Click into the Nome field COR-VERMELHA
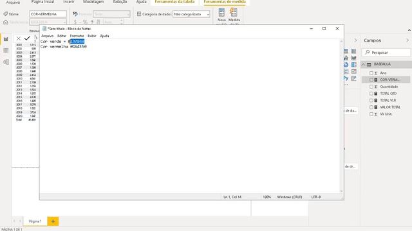Screen dimensions: 412x231 click(x=48, y=14)
